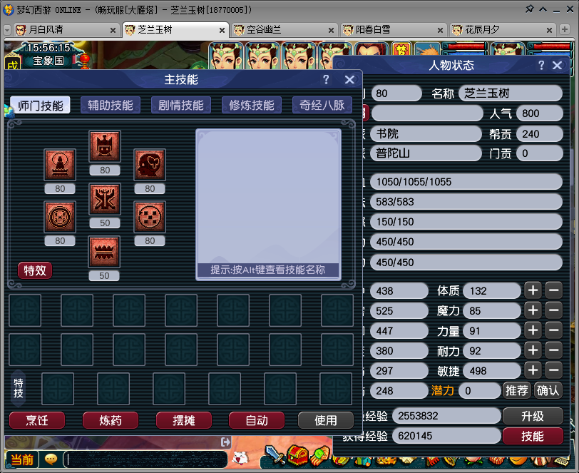Increase 魔力 with the plus button
This screenshot has height=473, width=579.
(533, 310)
